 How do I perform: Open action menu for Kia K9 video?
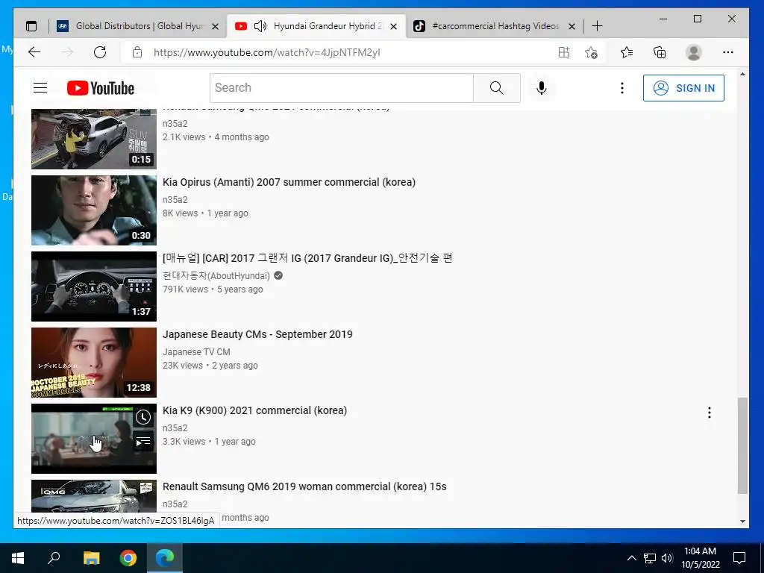[x=709, y=413]
